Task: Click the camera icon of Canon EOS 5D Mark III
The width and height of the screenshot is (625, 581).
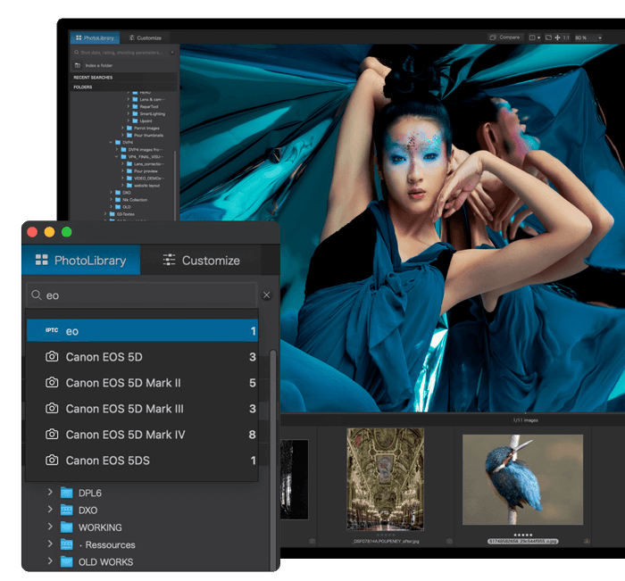Action: pyautogui.click(x=52, y=409)
